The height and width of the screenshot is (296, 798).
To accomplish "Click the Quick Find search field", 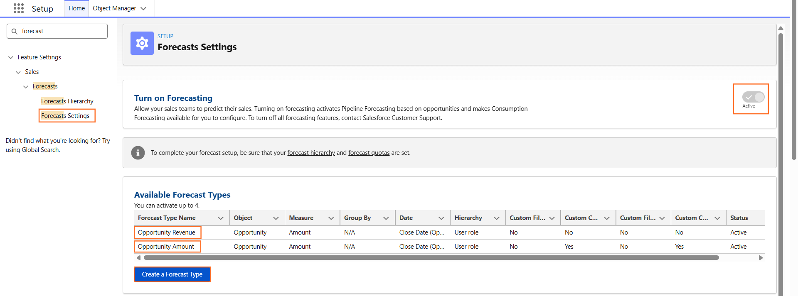I will 57,31.
